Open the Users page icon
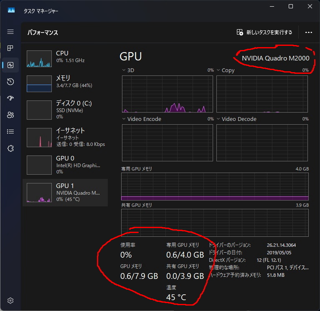The image size is (320, 311). (10, 115)
